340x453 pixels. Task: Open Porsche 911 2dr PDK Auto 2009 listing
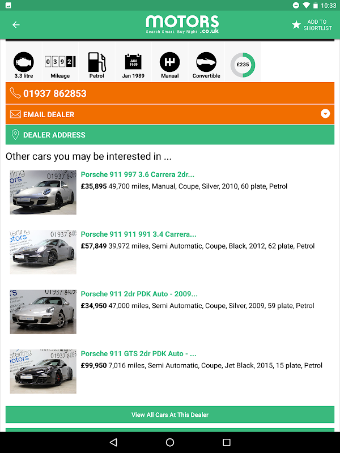[x=139, y=294]
